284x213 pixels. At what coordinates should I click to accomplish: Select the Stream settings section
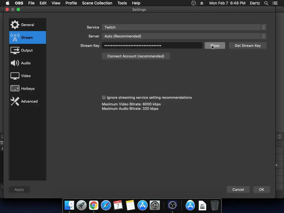(x=27, y=37)
